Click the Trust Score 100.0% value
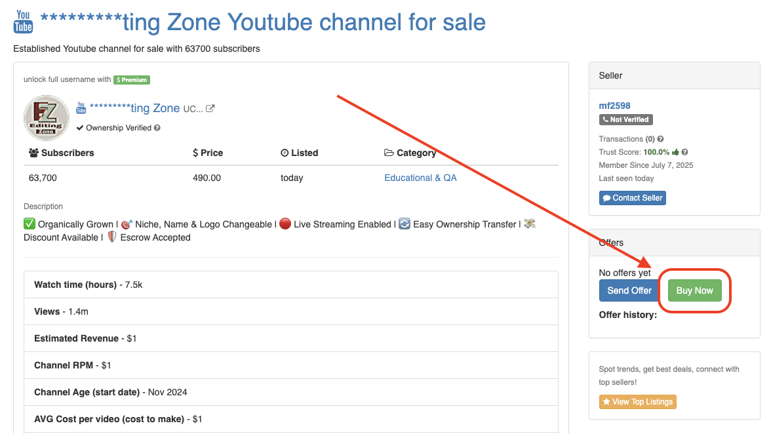The width and height of the screenshot is (771, 434). tap(656, 152)
